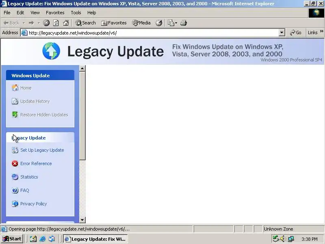Viewport: 325px width, 244px height.
Task: Click the Legacy Update globe logo
Action: [51, 51]
